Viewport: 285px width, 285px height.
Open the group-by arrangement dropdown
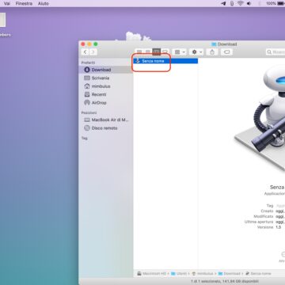tap(180, 52)
